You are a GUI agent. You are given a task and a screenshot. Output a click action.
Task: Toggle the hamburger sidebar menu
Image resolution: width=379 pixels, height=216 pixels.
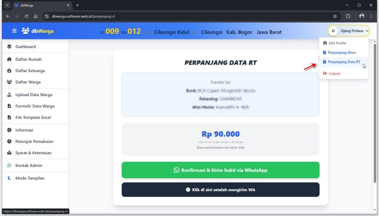[x=14, y=31]
